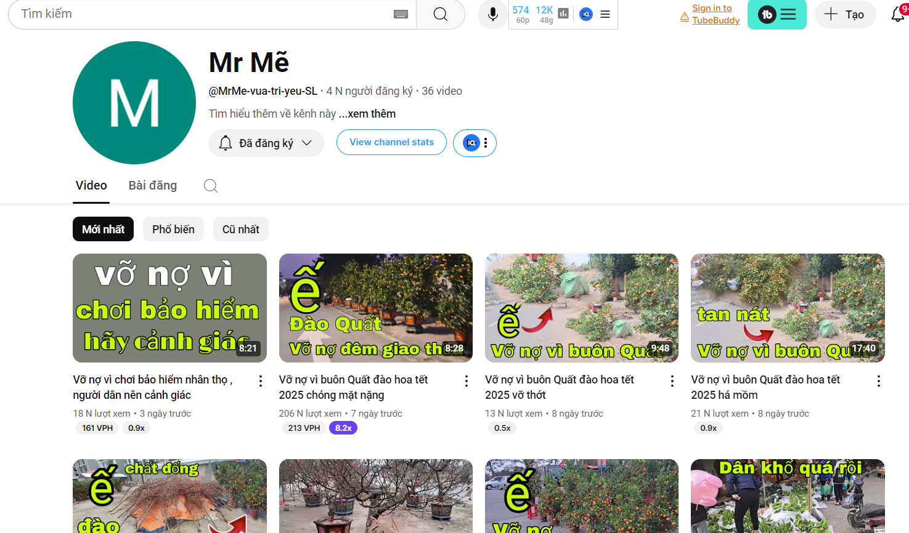Click the magnifier search button

440,14
